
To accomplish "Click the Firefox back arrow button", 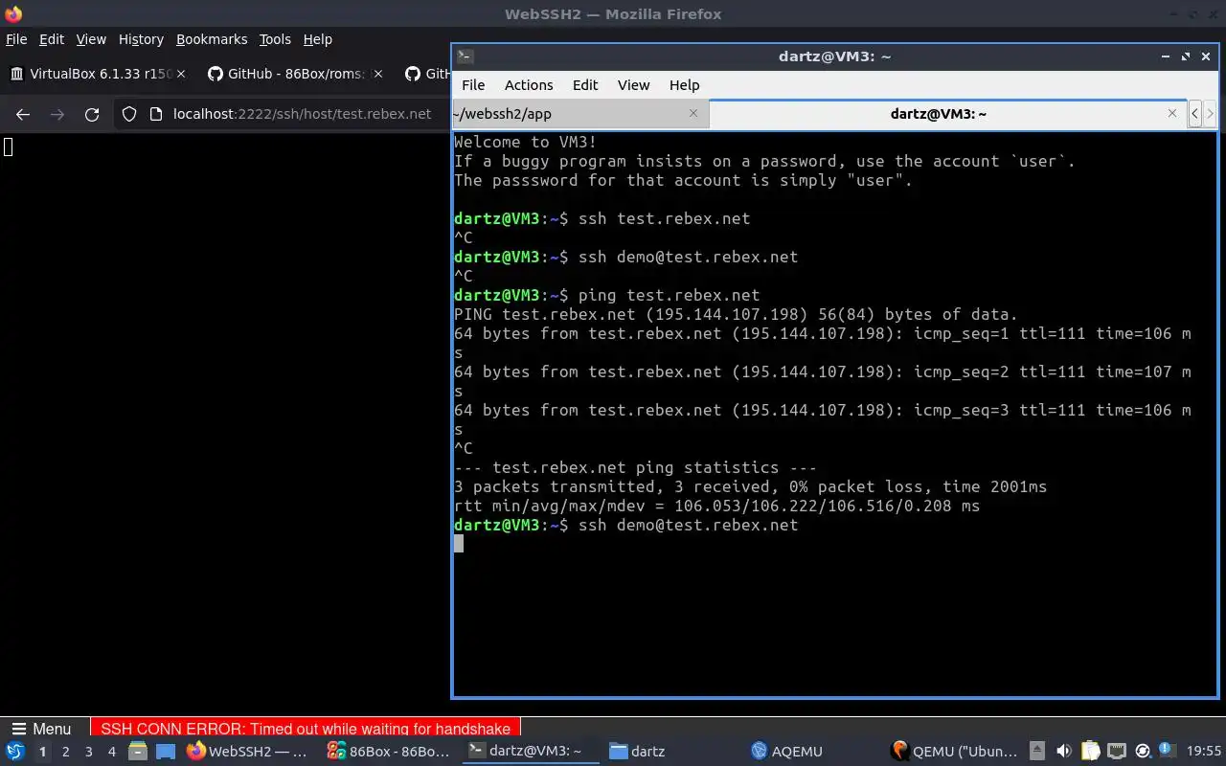I will [x=23, y=114].
